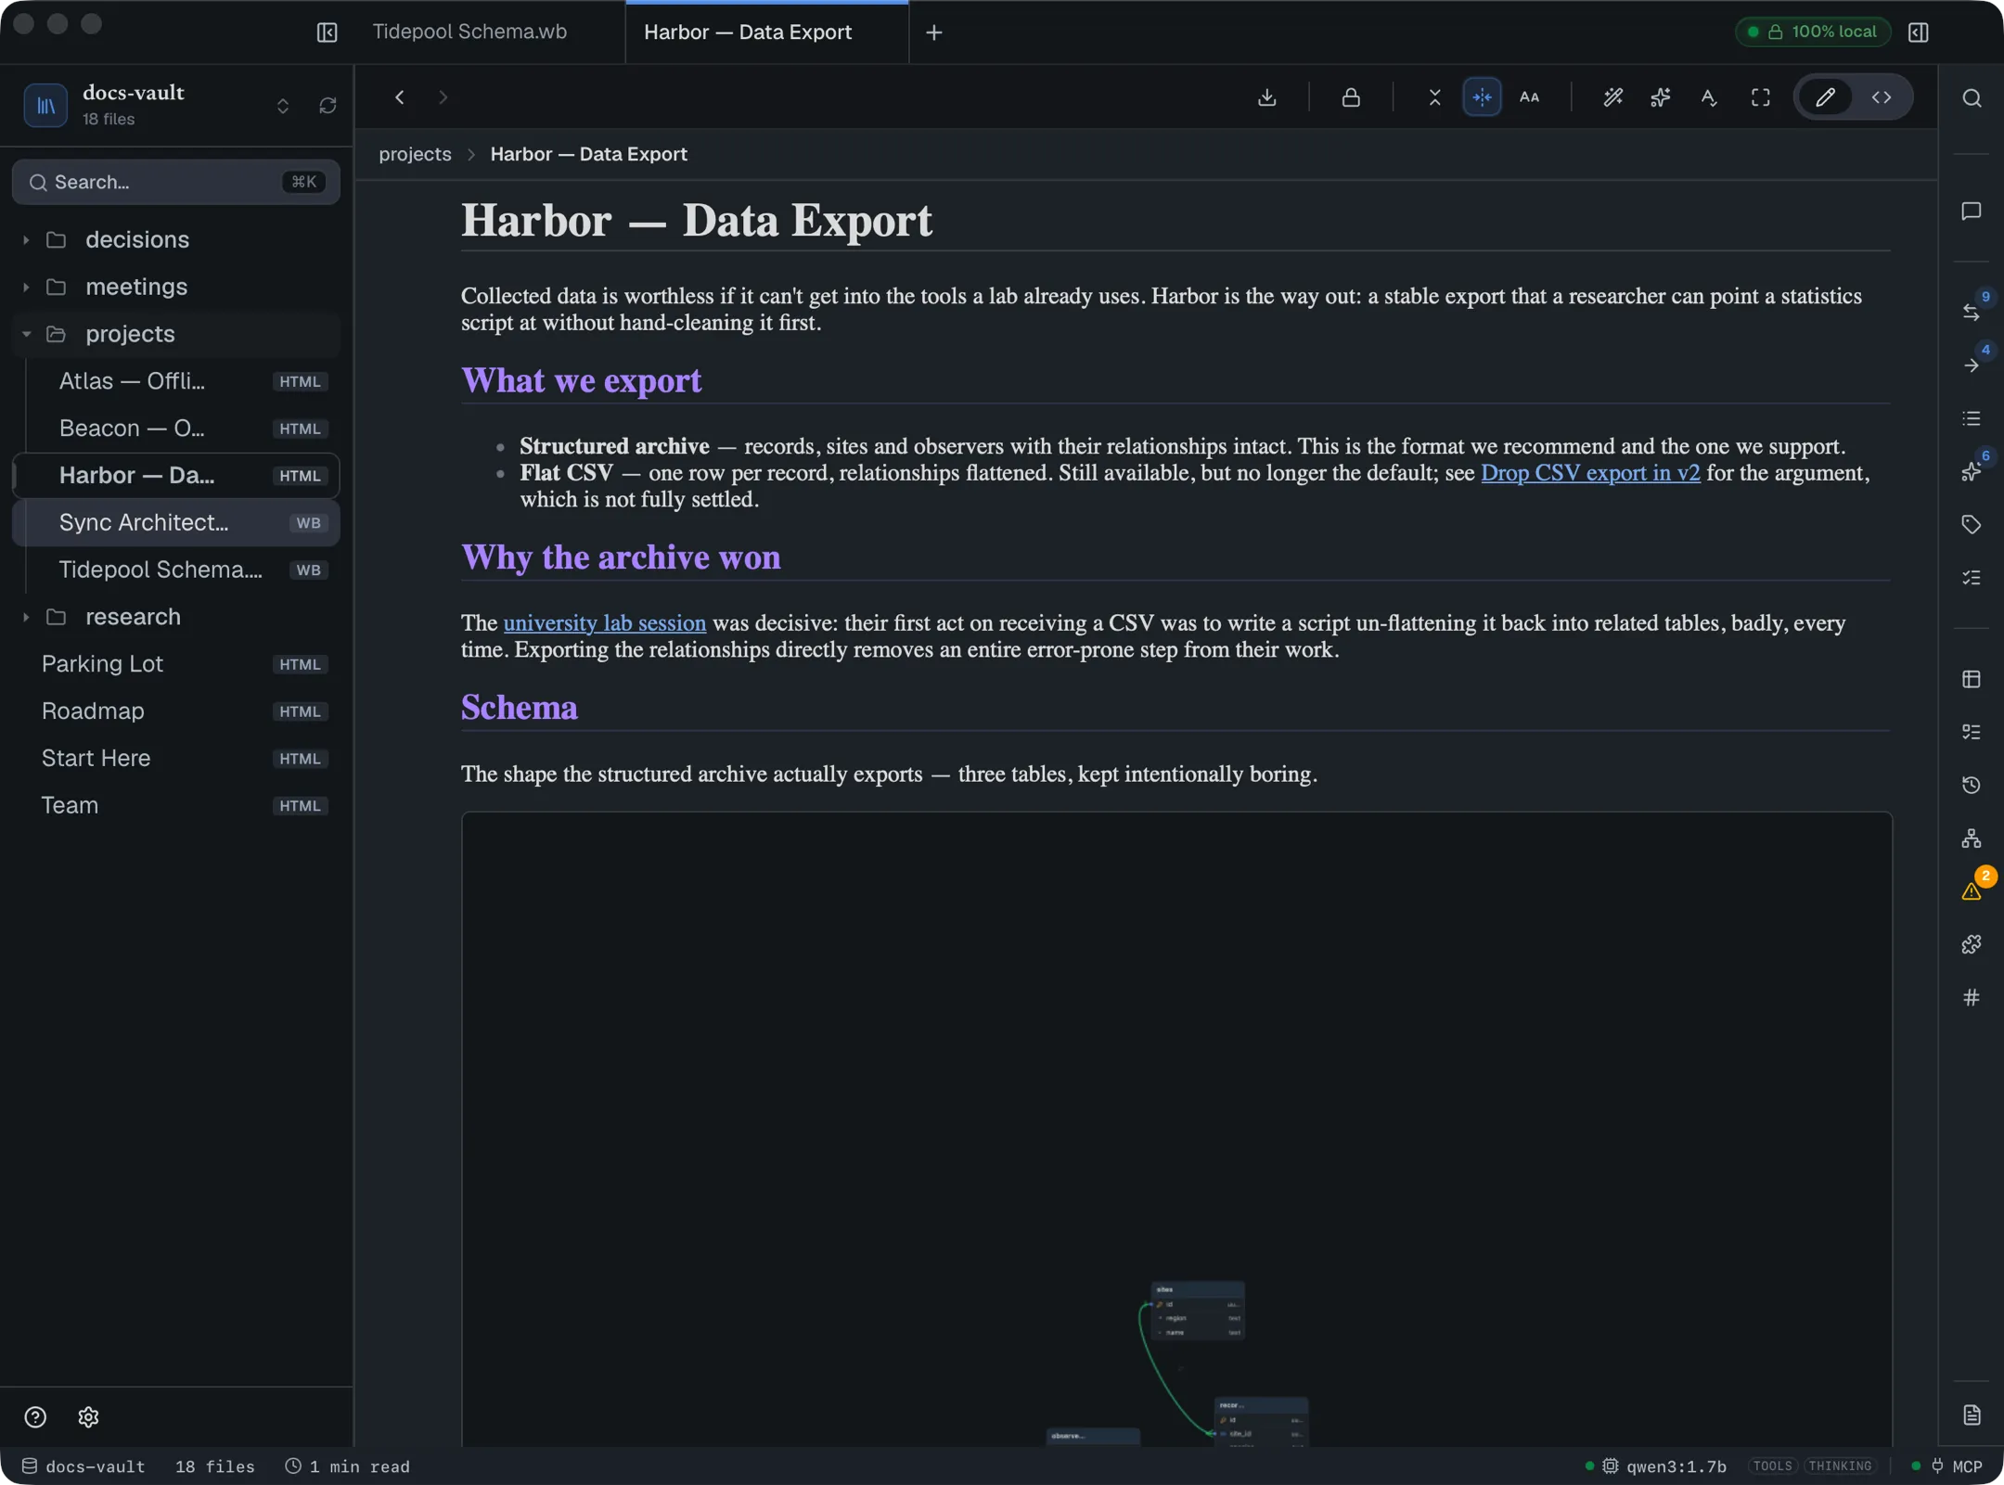This screenshot has width=2004, height=1485.
Task: Click the back navigation arrow
Action: pyautogui.click(x=400, y=97)
